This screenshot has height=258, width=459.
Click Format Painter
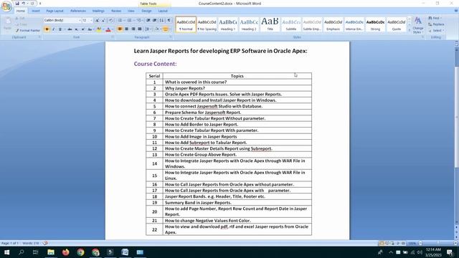point(28,30)
